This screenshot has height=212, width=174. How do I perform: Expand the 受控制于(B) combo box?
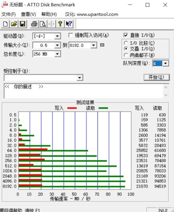coord(80,78)
